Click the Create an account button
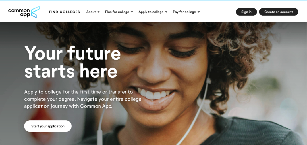307x145 pixels. pos(279,12)
